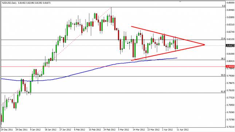Click the 0.75780 price axis label
Screen dimensions: 235x132
(x=231, y=120)
